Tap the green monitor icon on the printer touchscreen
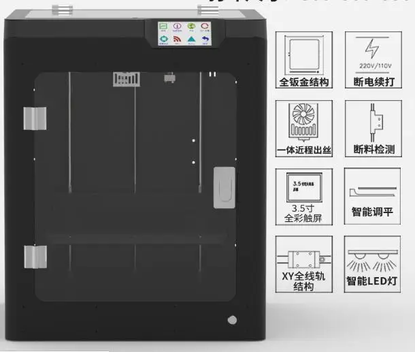 163,27
